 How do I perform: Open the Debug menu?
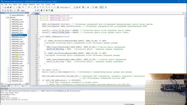(25, 4)
